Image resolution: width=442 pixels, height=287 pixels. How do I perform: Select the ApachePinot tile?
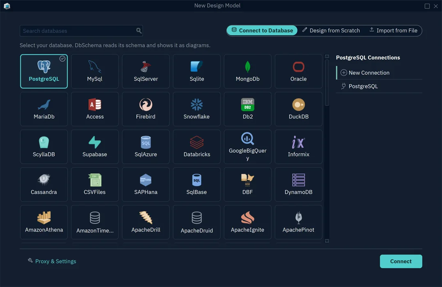pos(299,222)
